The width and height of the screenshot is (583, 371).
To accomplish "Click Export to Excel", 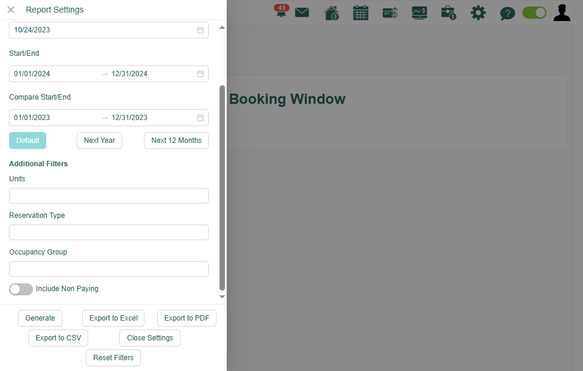I will [113, 318].
